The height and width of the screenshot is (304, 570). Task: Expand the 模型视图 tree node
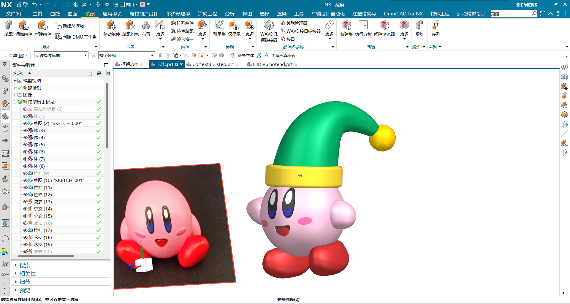tap(15, 81)
